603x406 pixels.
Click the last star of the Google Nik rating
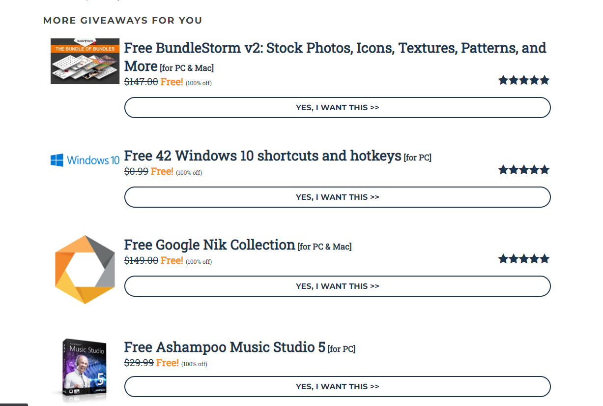tap(544, 259)
